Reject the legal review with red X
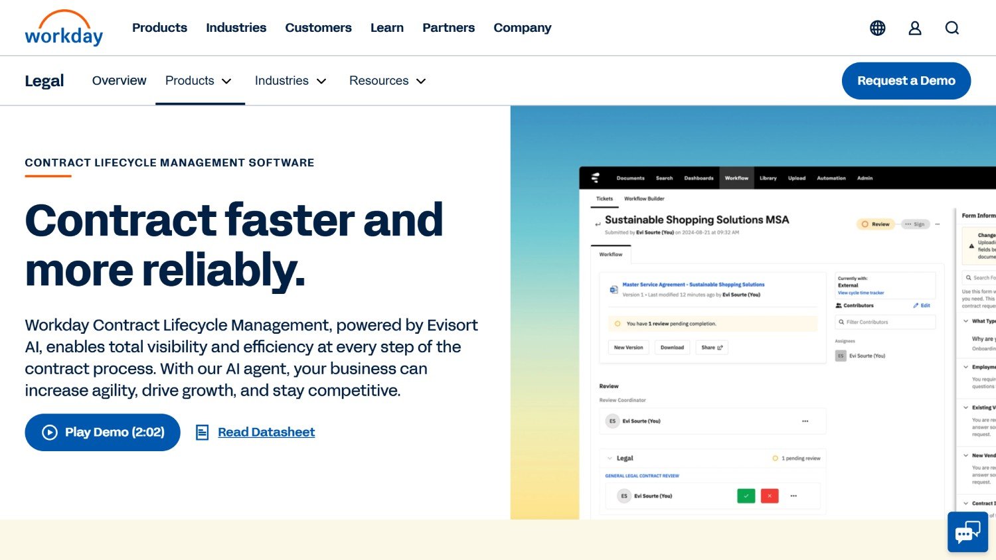Image resolution: width=996 pixels, height=560 pixels. point(769,496)
